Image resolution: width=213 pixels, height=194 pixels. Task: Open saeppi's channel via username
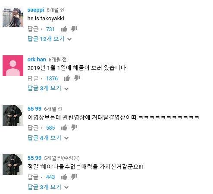tap(36, 10)
